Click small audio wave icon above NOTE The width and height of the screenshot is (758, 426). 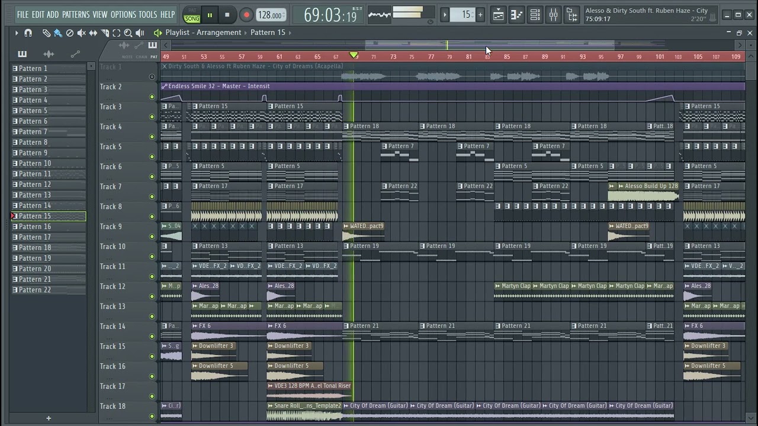pyautogui.click(x=124, y=46)
